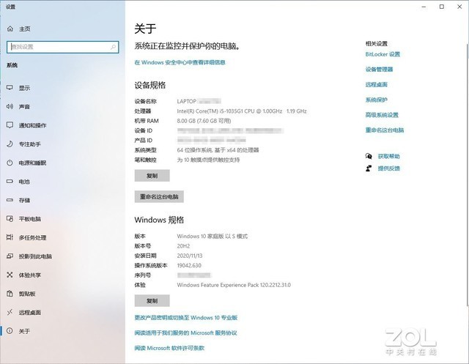Click 提供反馈 link
This screenshot has width=469, height=364.
[388, 168]
